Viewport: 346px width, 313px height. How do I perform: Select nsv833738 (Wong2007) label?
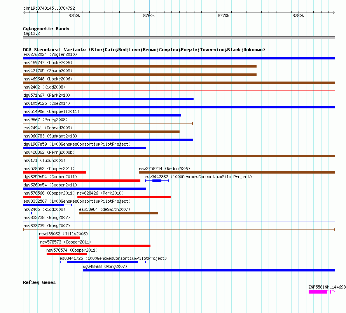pyautogui.click(x=47, y=217)
